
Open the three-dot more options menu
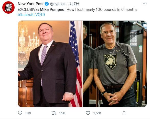[145, 4]
